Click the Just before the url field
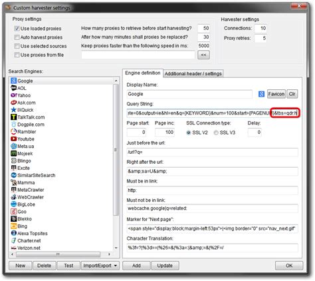 pos(213,152)
